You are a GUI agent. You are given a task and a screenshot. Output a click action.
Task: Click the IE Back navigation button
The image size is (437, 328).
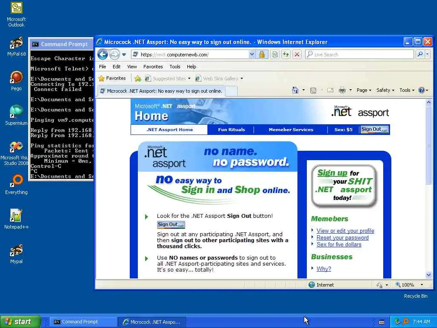point(102,54)
